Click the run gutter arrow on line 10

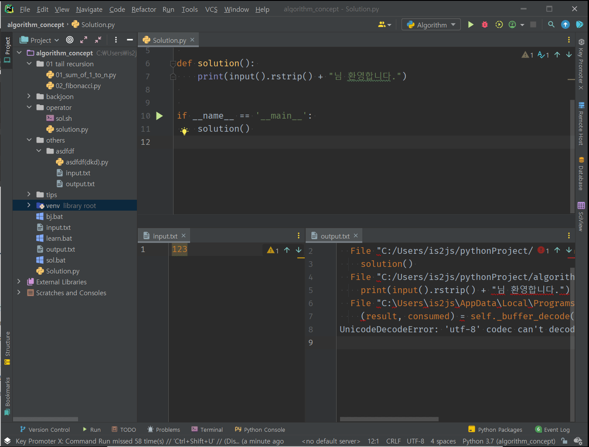160,116
